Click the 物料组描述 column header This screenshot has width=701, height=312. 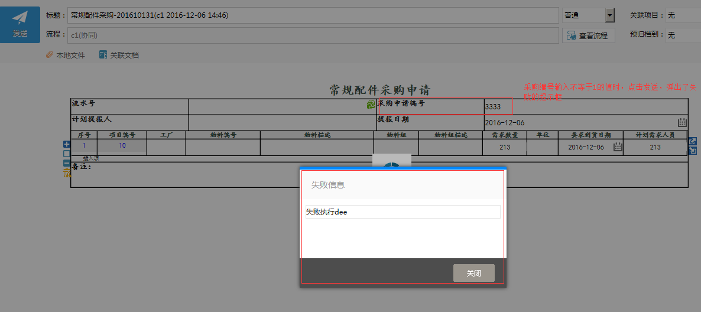[450, 135]
